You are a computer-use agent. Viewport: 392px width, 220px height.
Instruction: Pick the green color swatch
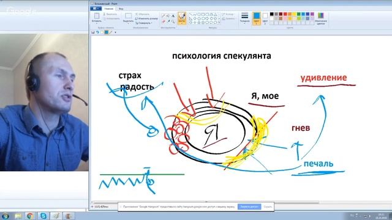click(298, 14)
